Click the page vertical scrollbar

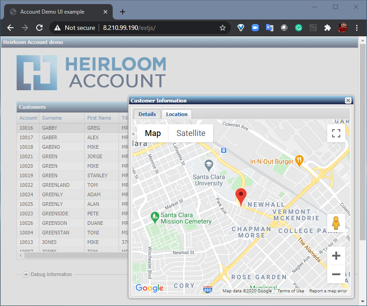click(x=362, y=142)
